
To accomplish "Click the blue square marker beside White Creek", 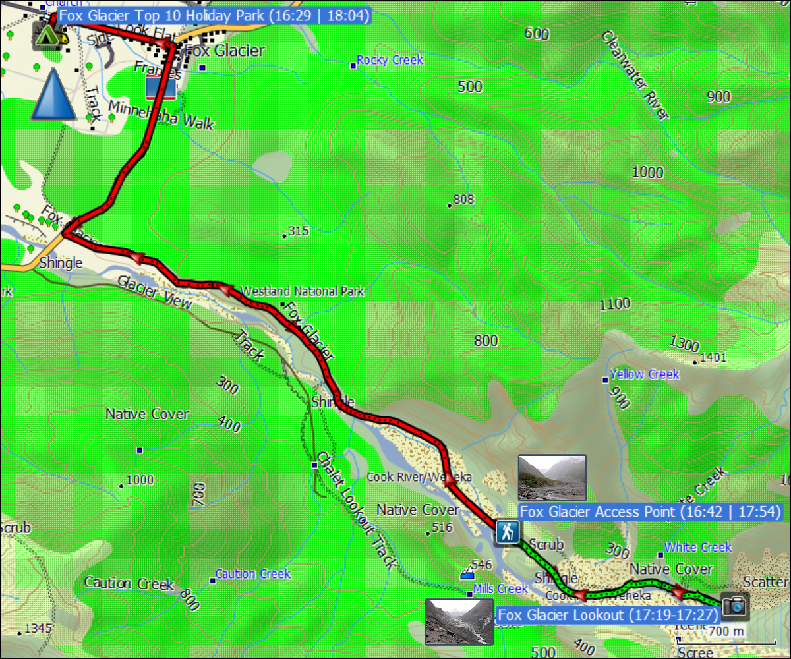I will (660, 554).
